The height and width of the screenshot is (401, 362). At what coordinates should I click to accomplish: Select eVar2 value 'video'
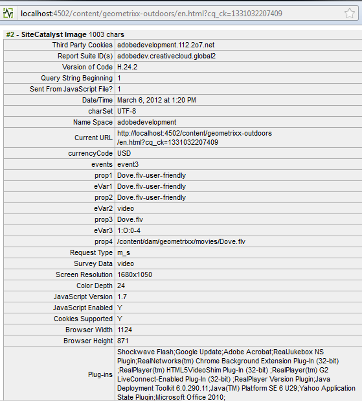click(x=126, y=208)
